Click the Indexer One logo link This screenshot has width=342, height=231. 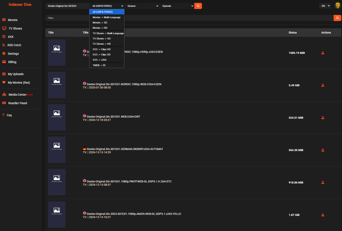pos(20,4)
